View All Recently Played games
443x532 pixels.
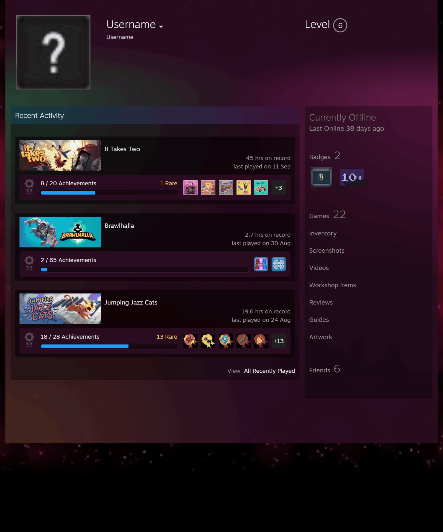pyautogui.click(x=269, y=371)
